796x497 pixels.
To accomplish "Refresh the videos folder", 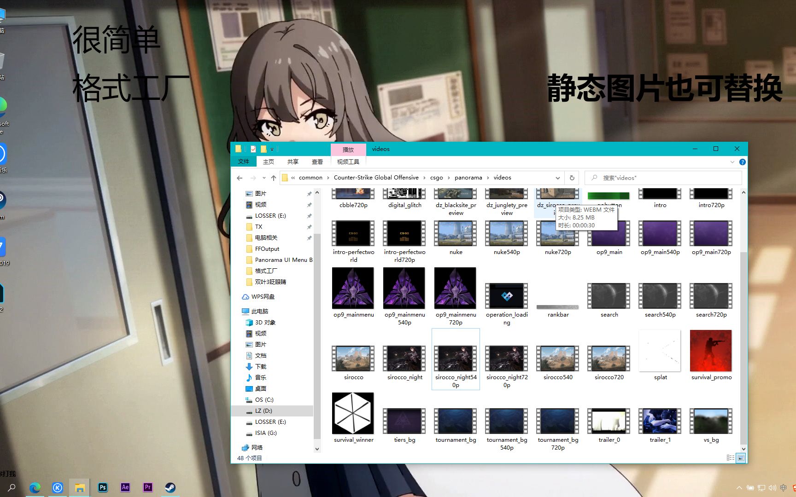I will [x=572, y=178].
